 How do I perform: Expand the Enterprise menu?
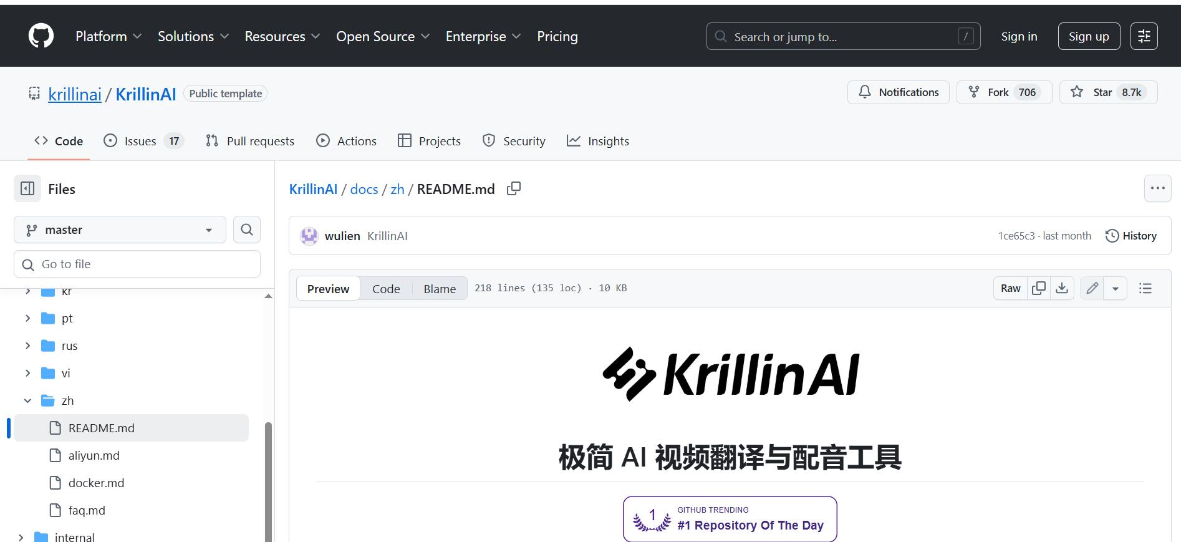tap(483, 36)
